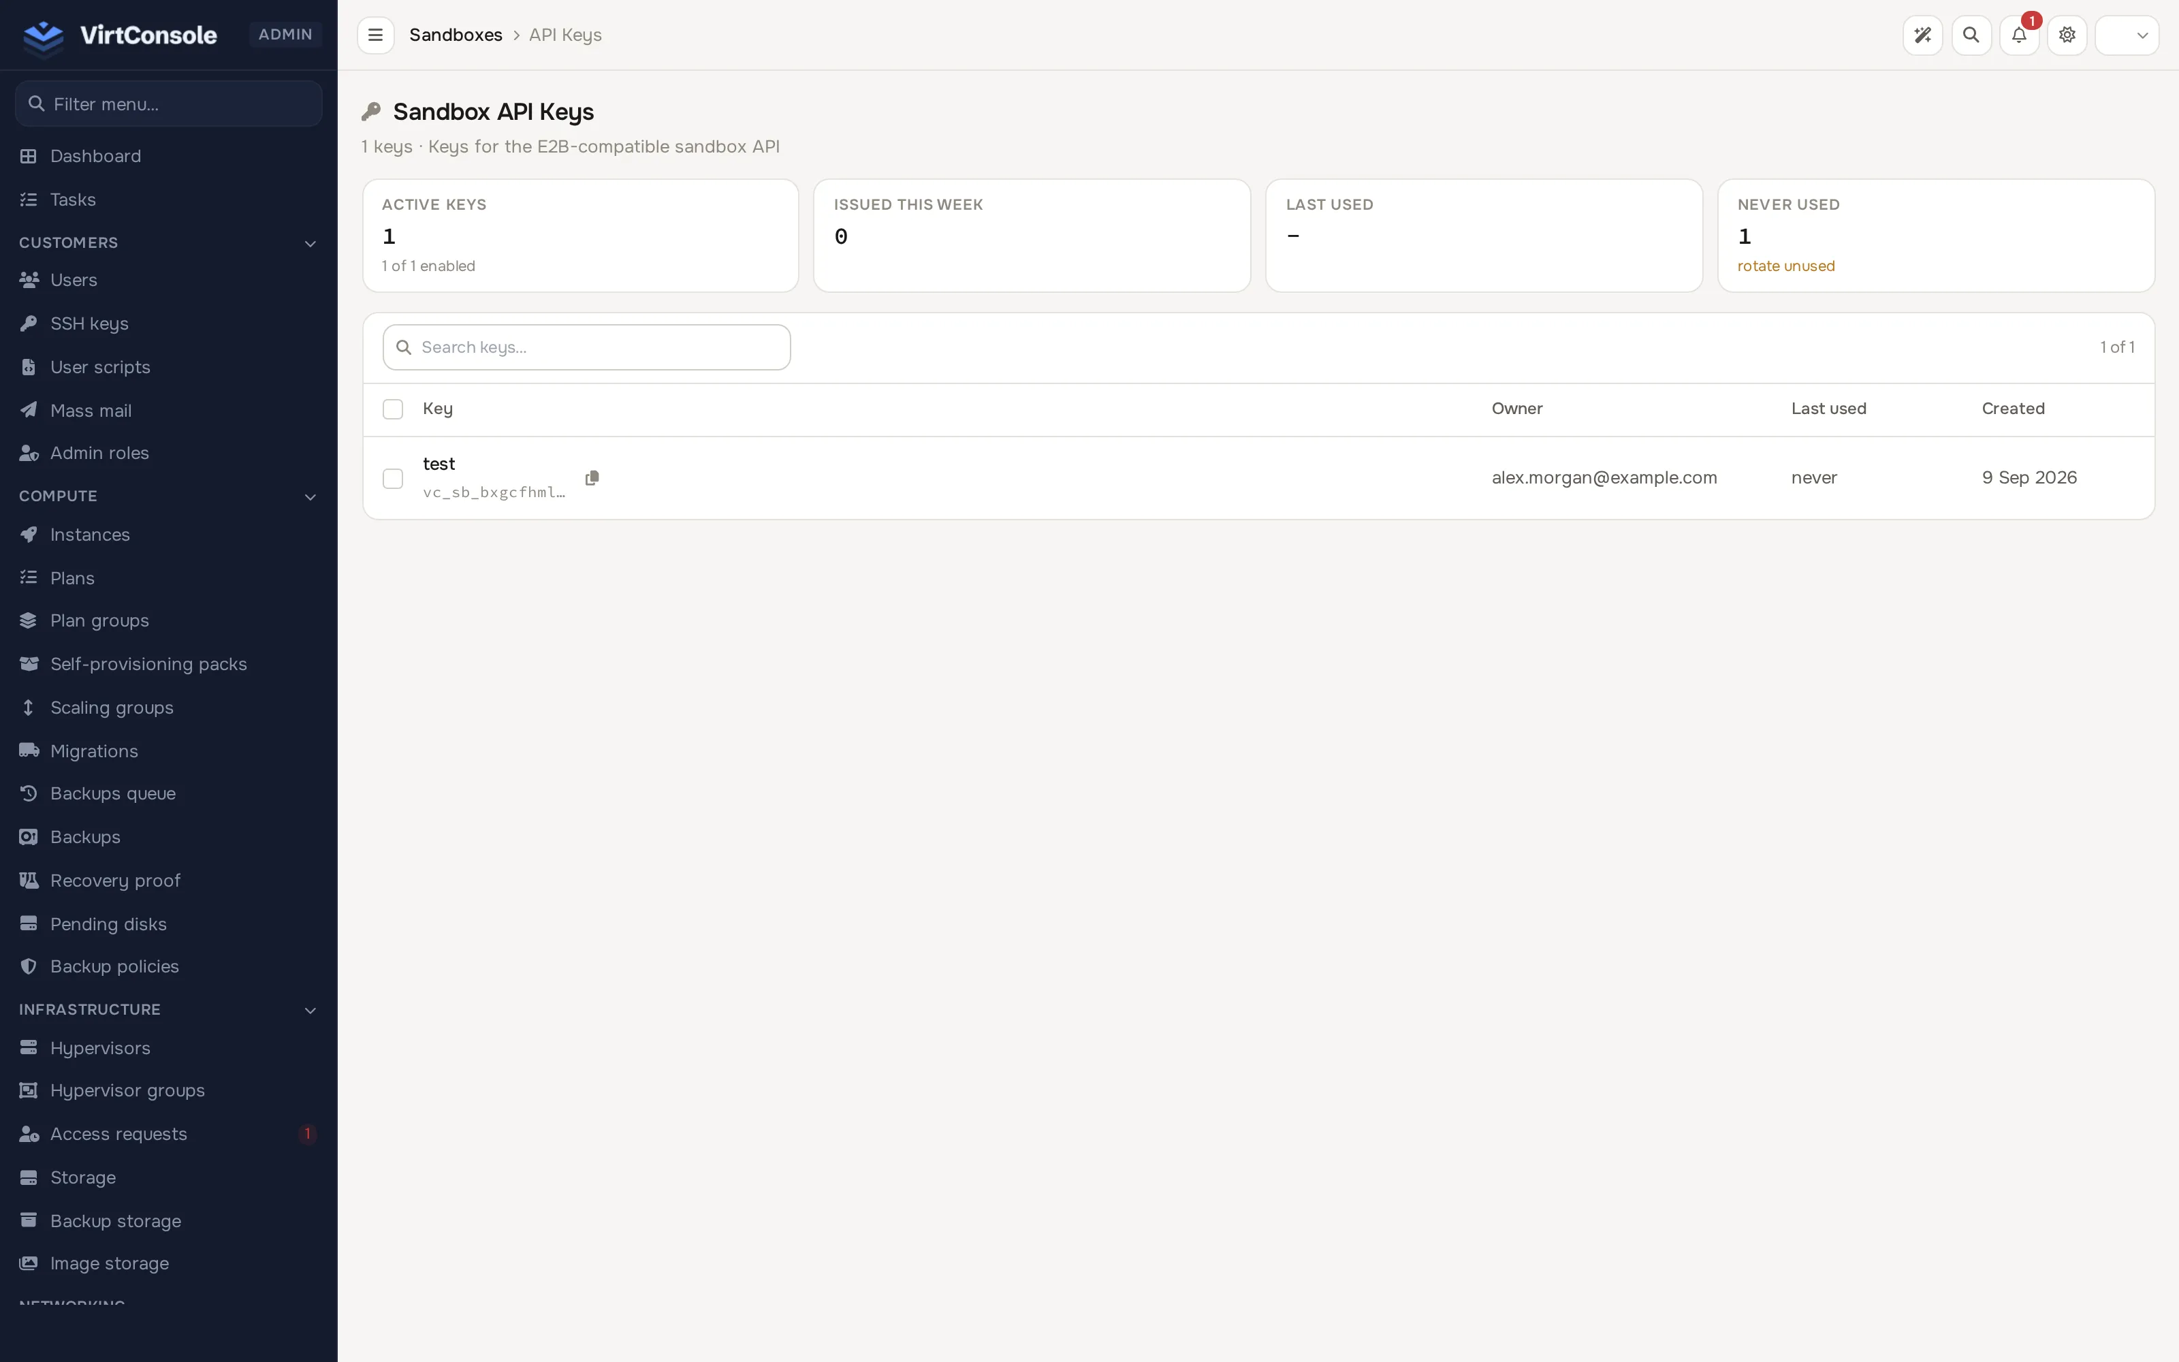Click the Sandboxes breadcrumb link
Screen dimensions: 2179x1362
[456, 35]
